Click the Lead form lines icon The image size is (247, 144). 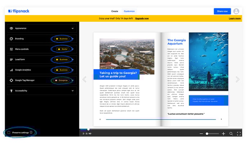point(11,60)
